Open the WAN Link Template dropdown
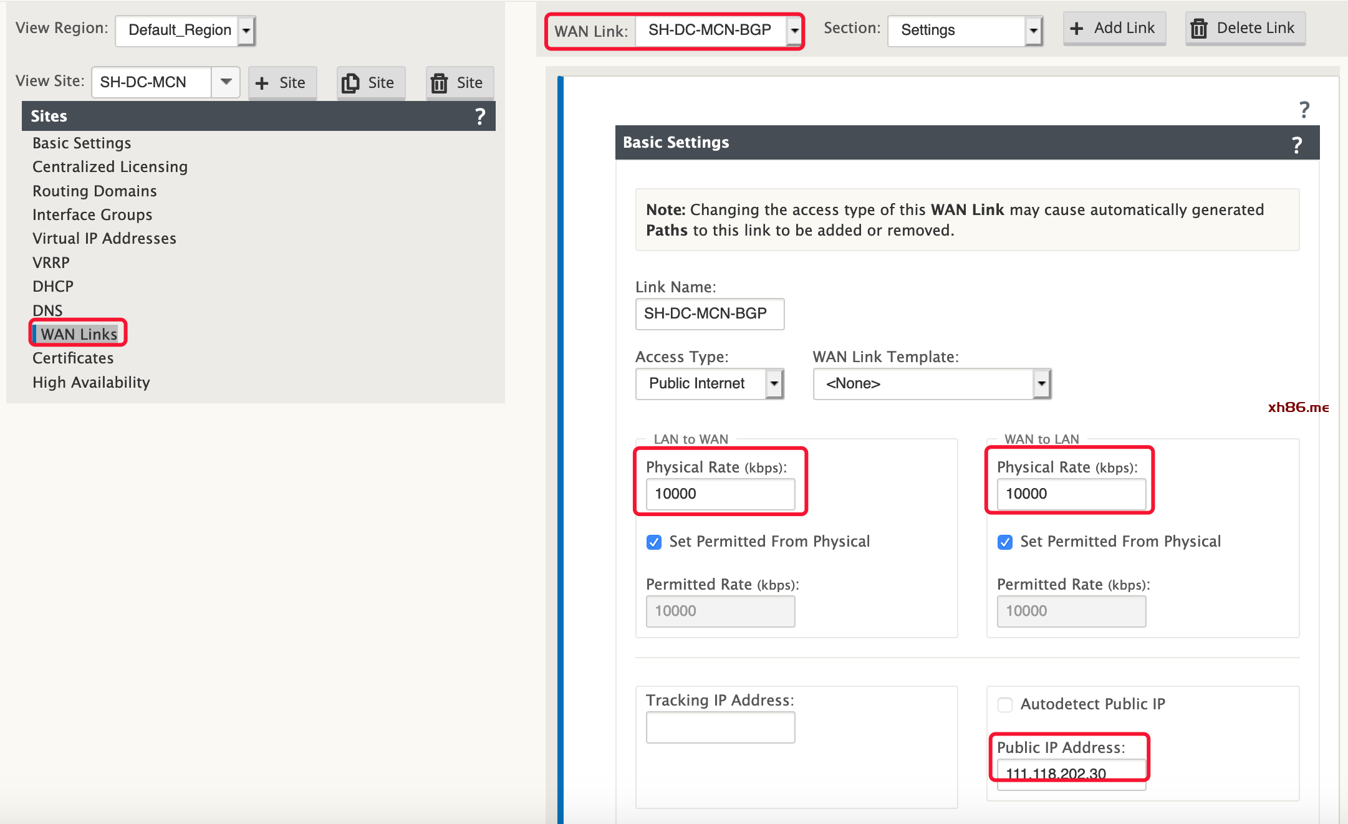The width and height of the screenshot is (1348, 824). tap(932, 383)
